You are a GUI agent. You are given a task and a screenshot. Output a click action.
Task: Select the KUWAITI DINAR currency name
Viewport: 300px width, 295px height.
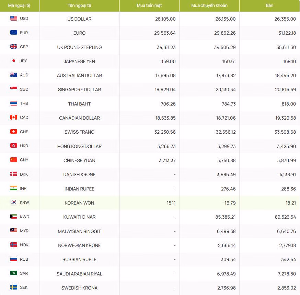click(79, 217)
